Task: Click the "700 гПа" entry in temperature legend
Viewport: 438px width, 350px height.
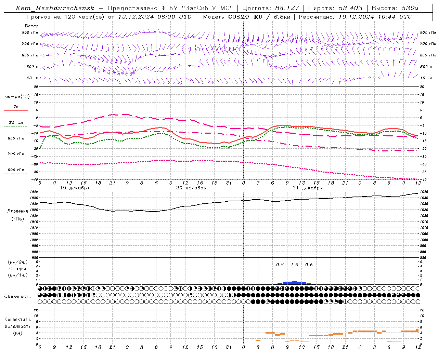Action: 16,154
